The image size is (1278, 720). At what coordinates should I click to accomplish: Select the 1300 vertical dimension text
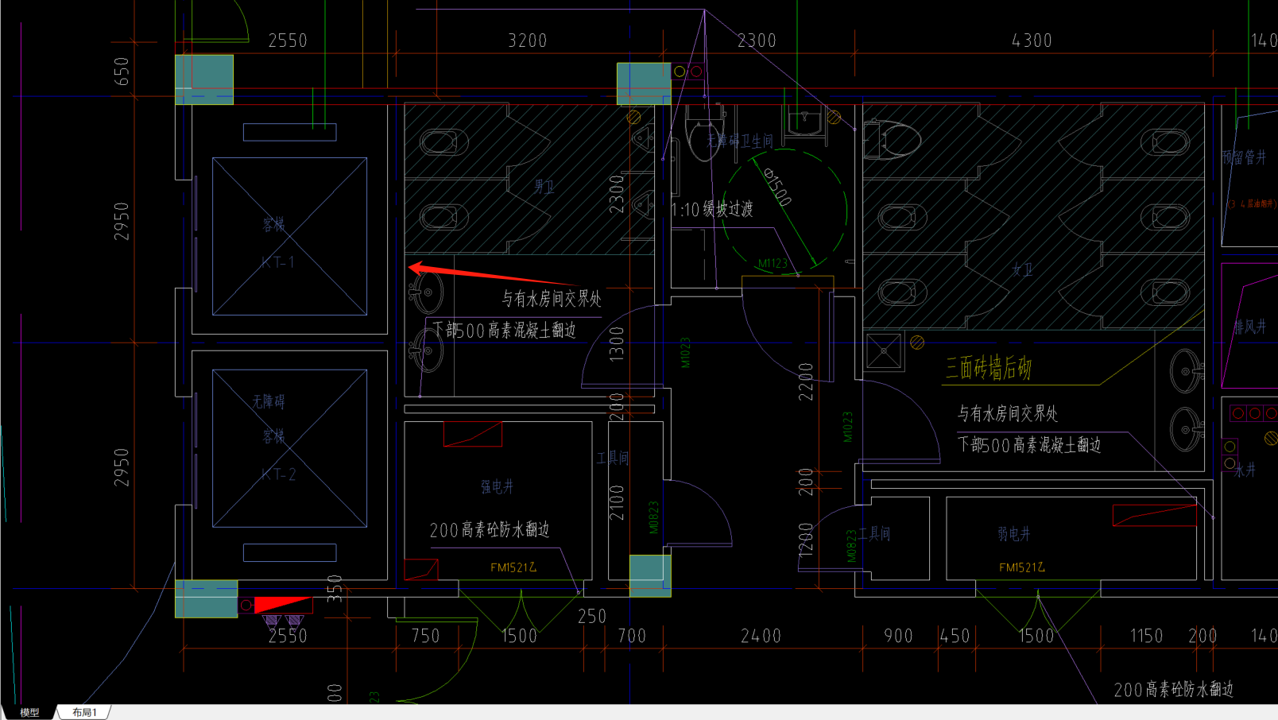[617, 345]
